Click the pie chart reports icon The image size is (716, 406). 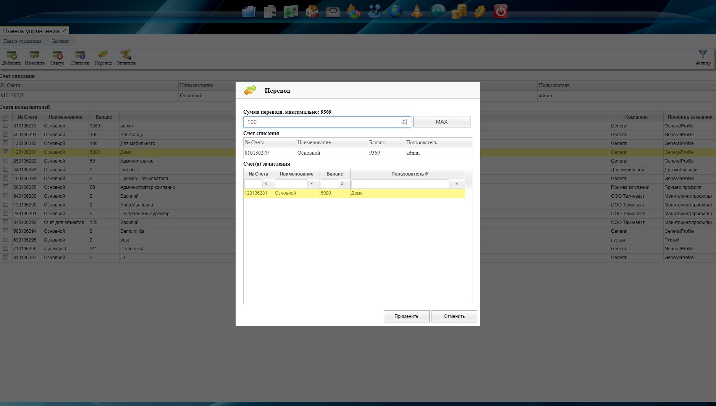point(354,11)
